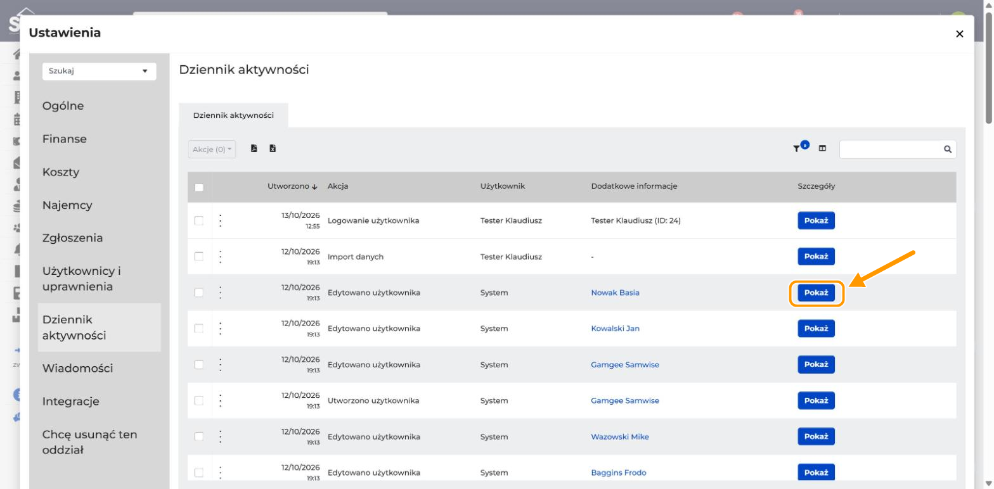The width and height of the screenshot is (994, 489).
Task: Select all rows with header checkbox
Action: (199, 187)
